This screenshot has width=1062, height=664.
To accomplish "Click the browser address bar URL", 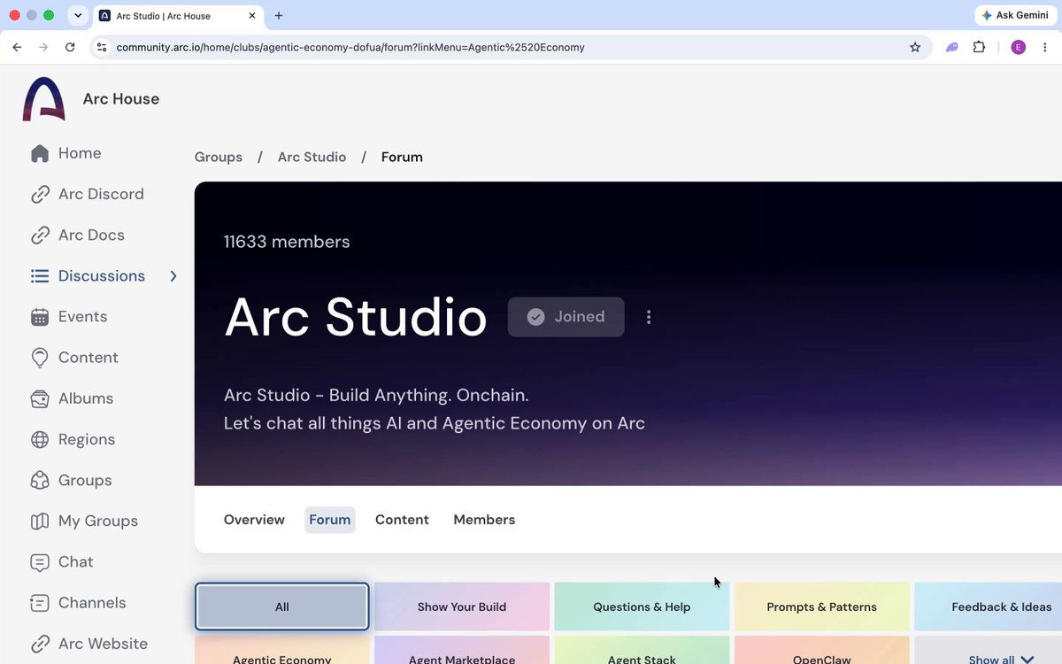I will [350, 47].
